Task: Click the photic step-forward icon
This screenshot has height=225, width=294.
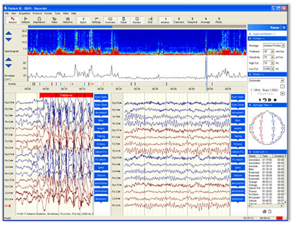Action: pyautogui.click(x=270, y=100)
